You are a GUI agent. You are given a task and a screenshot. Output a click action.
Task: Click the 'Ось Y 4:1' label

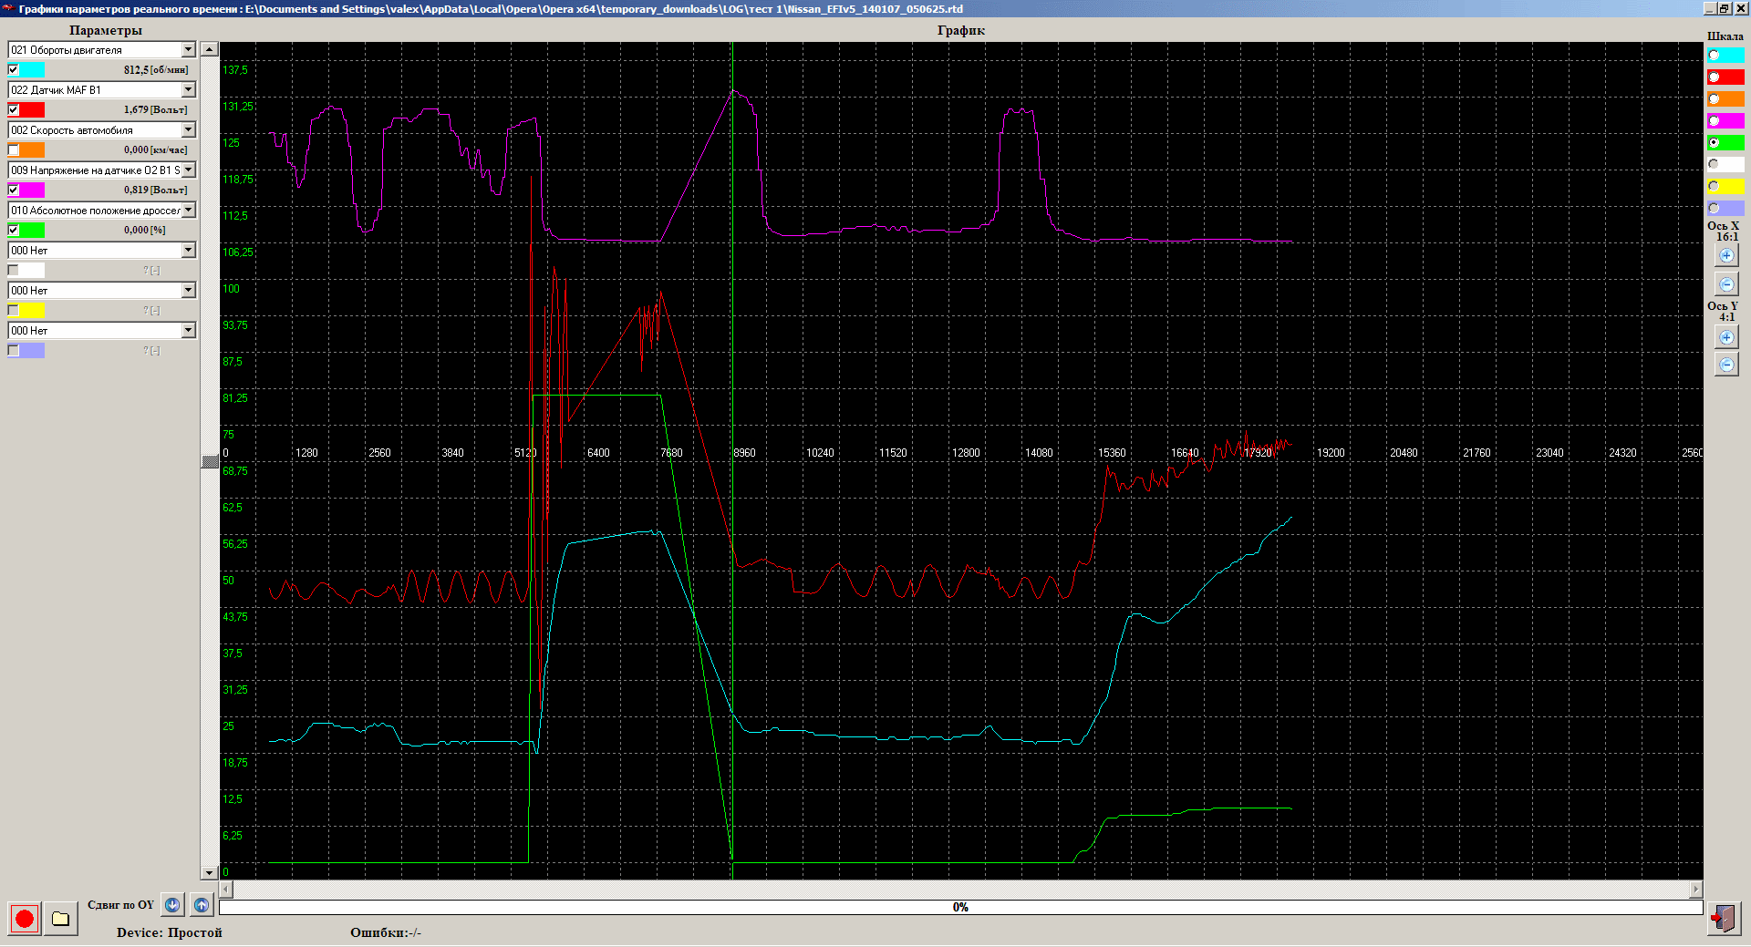[1724, 311]
